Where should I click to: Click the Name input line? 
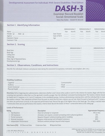[30, 32]
